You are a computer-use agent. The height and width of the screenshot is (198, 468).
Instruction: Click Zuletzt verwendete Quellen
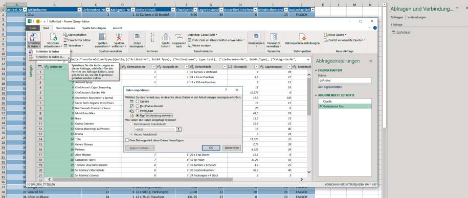[x=345, y=40]
